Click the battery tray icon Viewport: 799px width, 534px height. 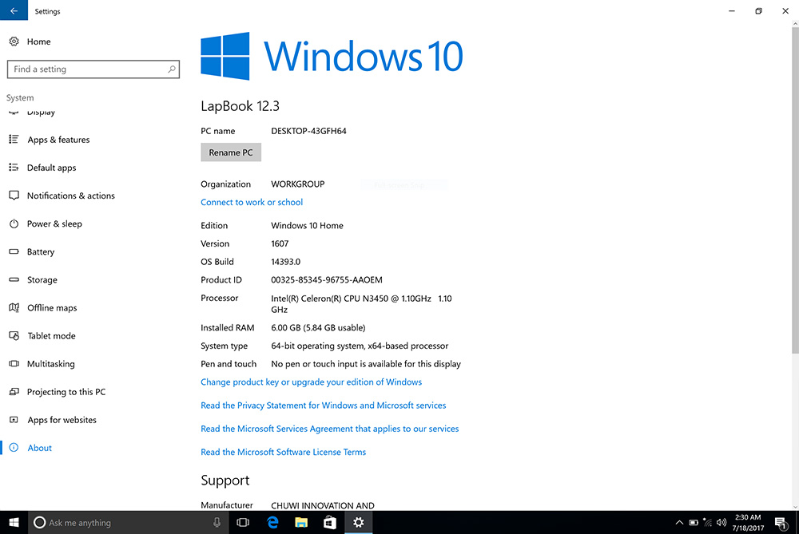pos(694,522)
